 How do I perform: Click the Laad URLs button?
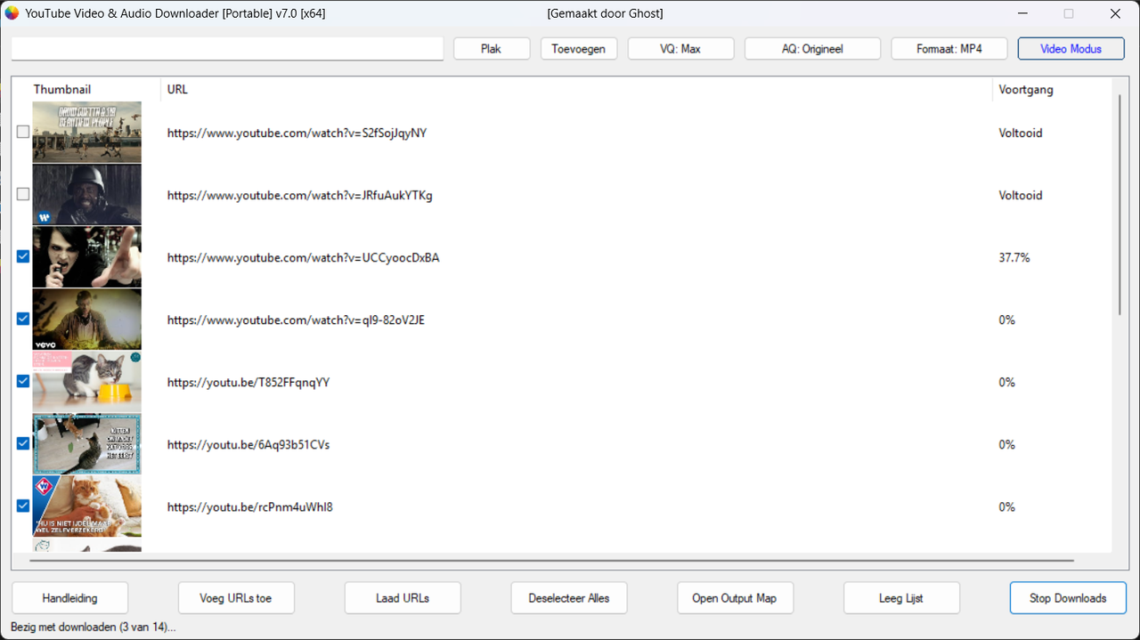pyautogui.click(x=403, y=598)
